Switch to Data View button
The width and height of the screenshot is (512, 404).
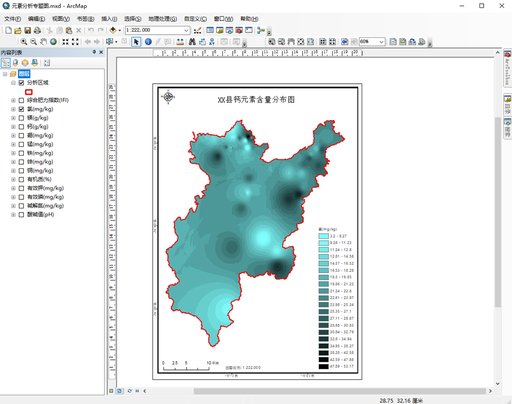click(111, 391)
